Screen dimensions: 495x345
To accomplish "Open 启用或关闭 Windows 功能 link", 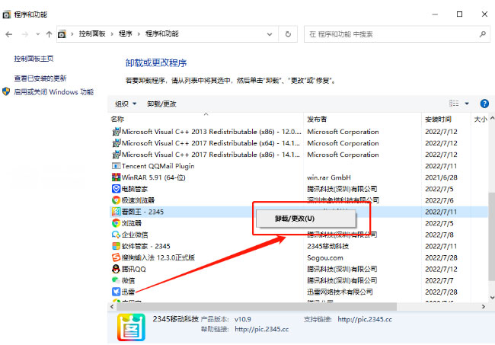I will (53, 92).
